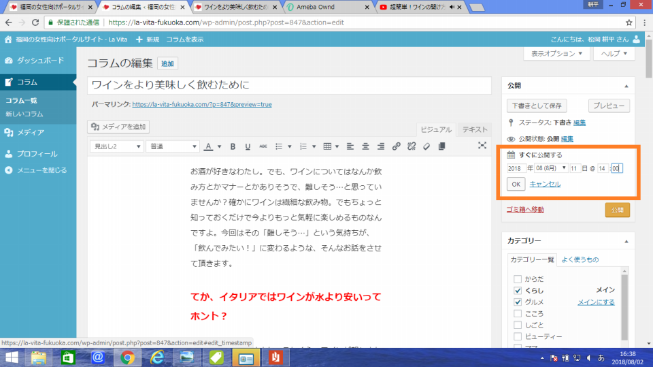Select the よく使うもの category tab
Image resolution: width=653 pixels, height=367 pixels.
point(580,259)
